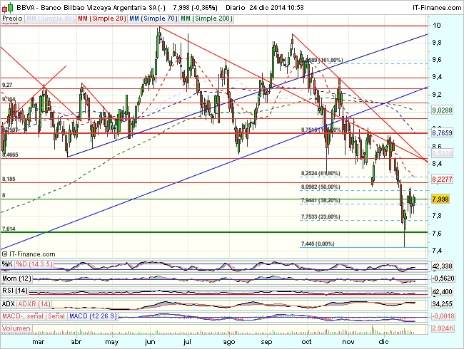Click the 8,185 support level label
464x349 pixels.
(x=9, y=179)
